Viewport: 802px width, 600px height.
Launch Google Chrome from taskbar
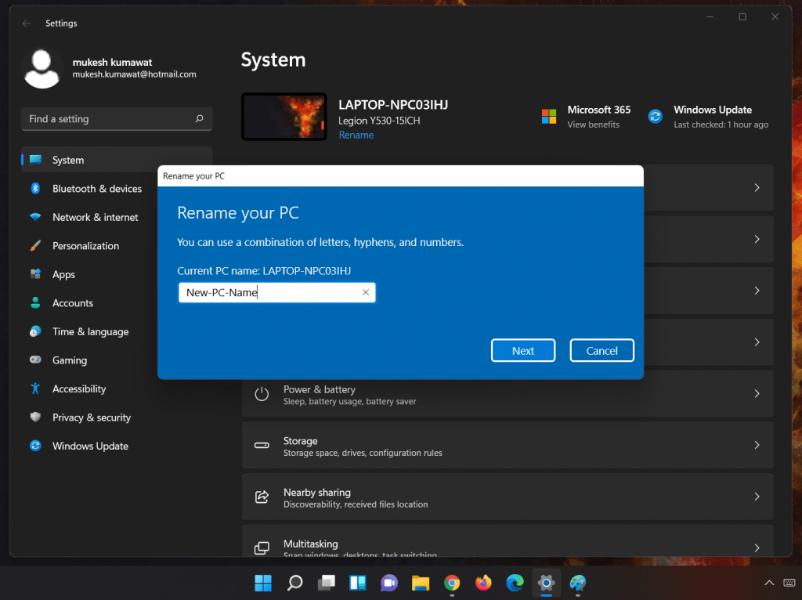(x=452, y=583)
